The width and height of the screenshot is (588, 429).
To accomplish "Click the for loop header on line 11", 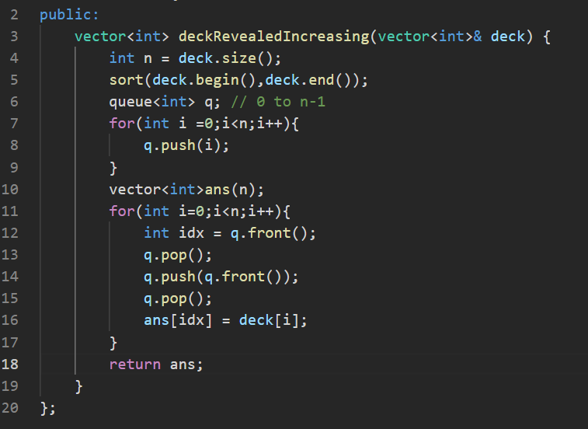I will click(200, 211).
